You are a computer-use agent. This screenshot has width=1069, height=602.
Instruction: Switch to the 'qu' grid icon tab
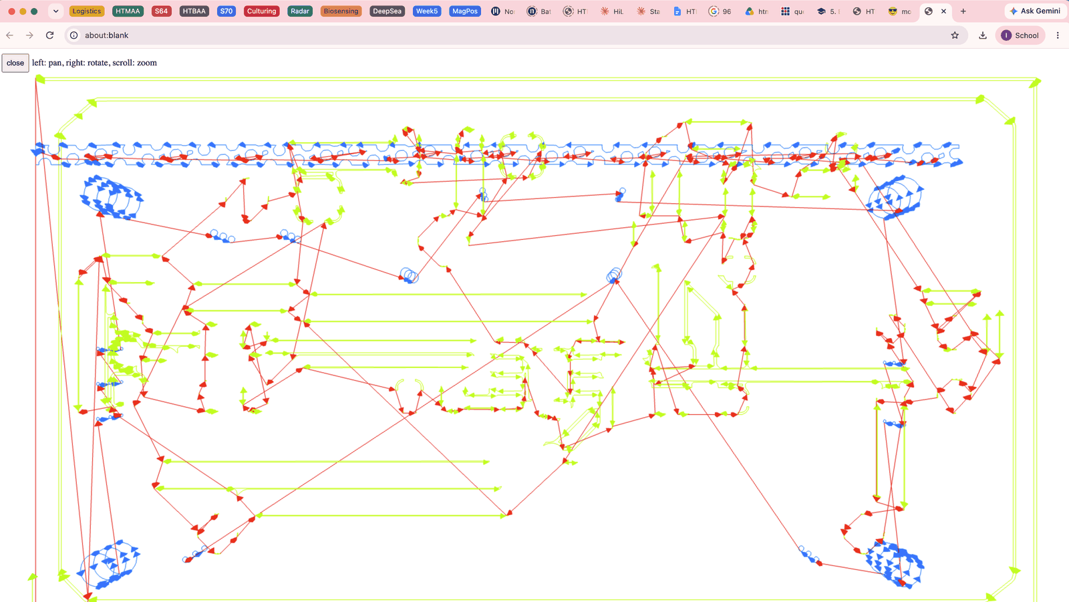point(792,11)
